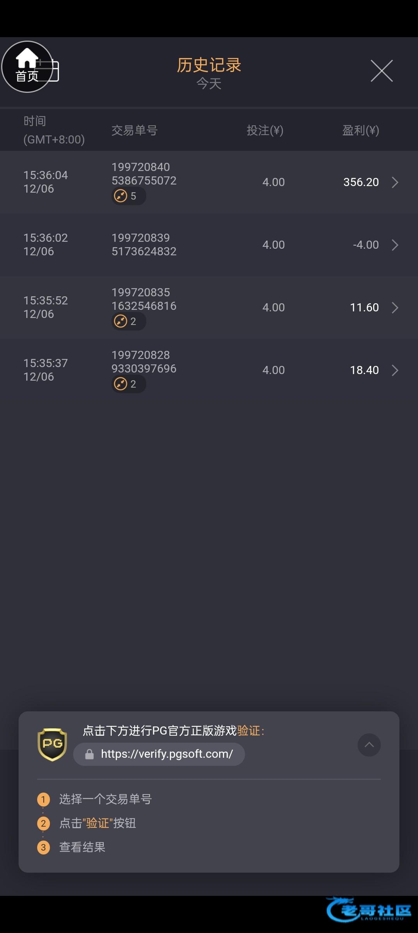Expand the 11.60 profit record arrow

(395, 308)
